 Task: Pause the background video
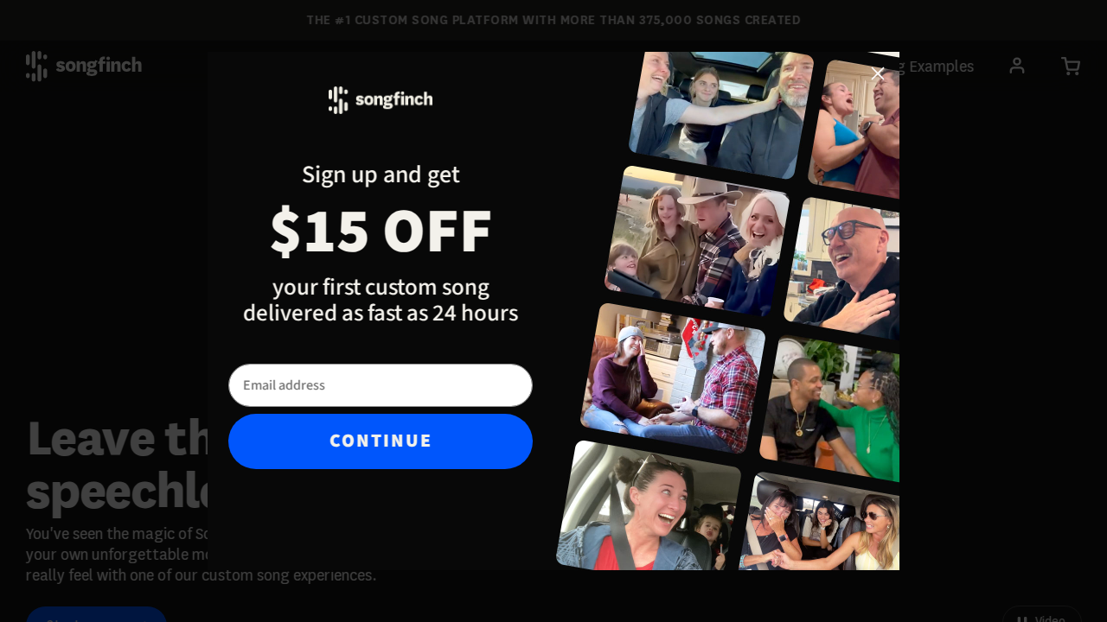tap(1041, 615)
